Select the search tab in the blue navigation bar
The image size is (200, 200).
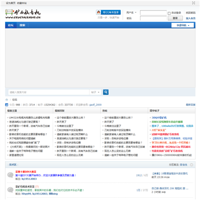(22, 25)
